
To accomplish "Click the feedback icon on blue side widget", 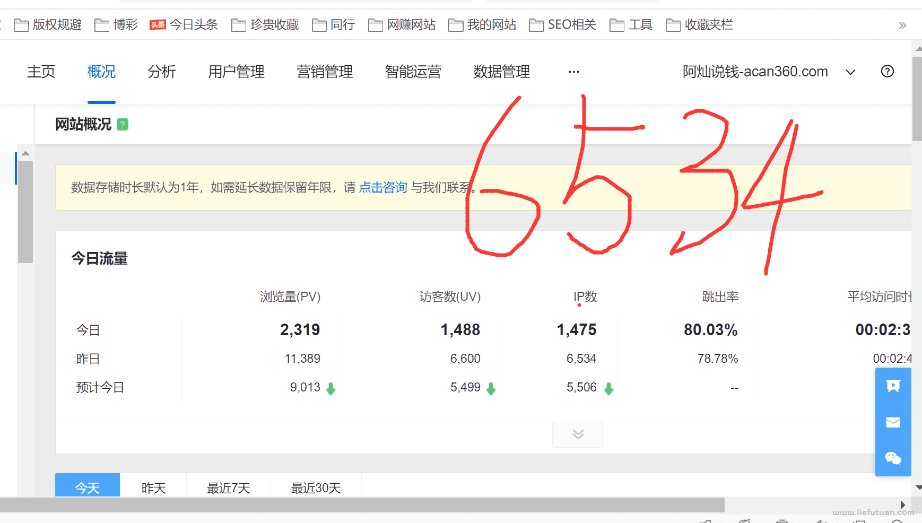I will pos(893,386).
